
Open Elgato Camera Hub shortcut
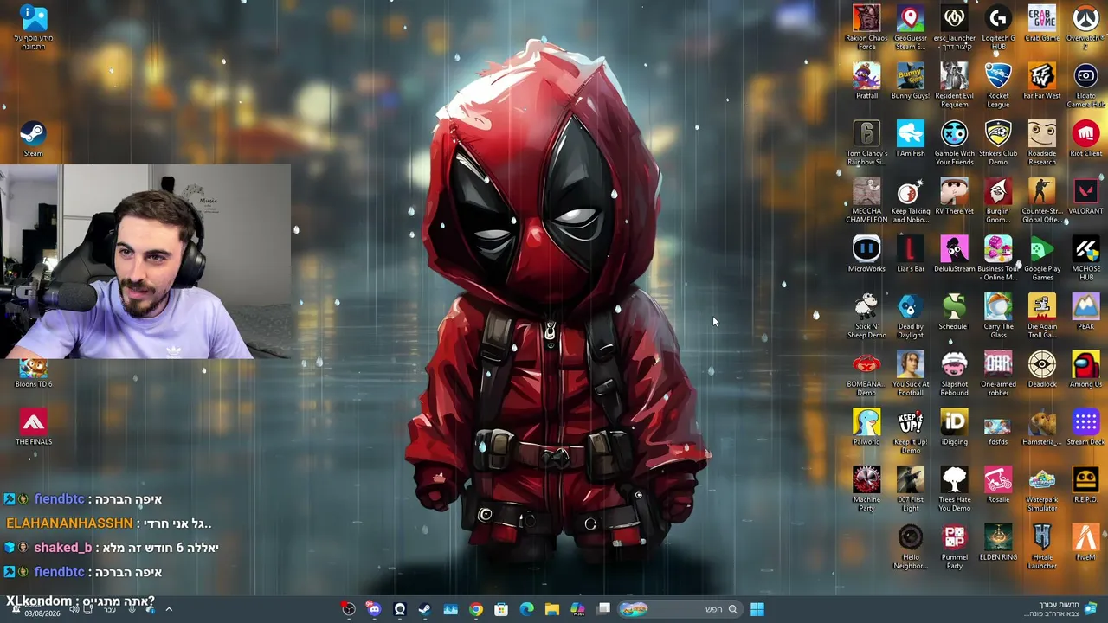pos(1085,85)
